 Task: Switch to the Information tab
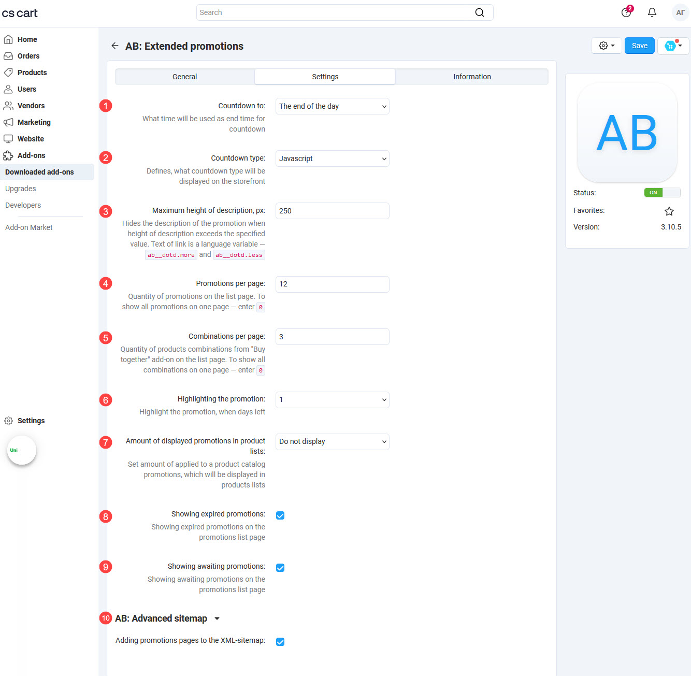click(x=472, y=77)
